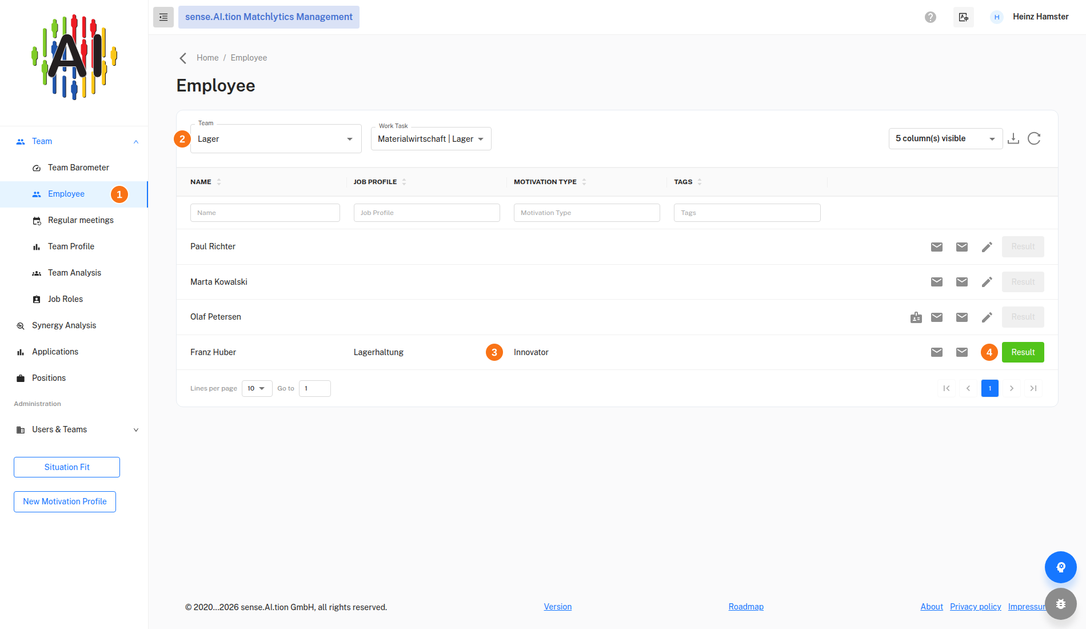Image resolution: width=1086 pixels, height=629 pixels.
Task: Edit Marta Kowalski with the pencil icon
Action: (x=987, y=282)
